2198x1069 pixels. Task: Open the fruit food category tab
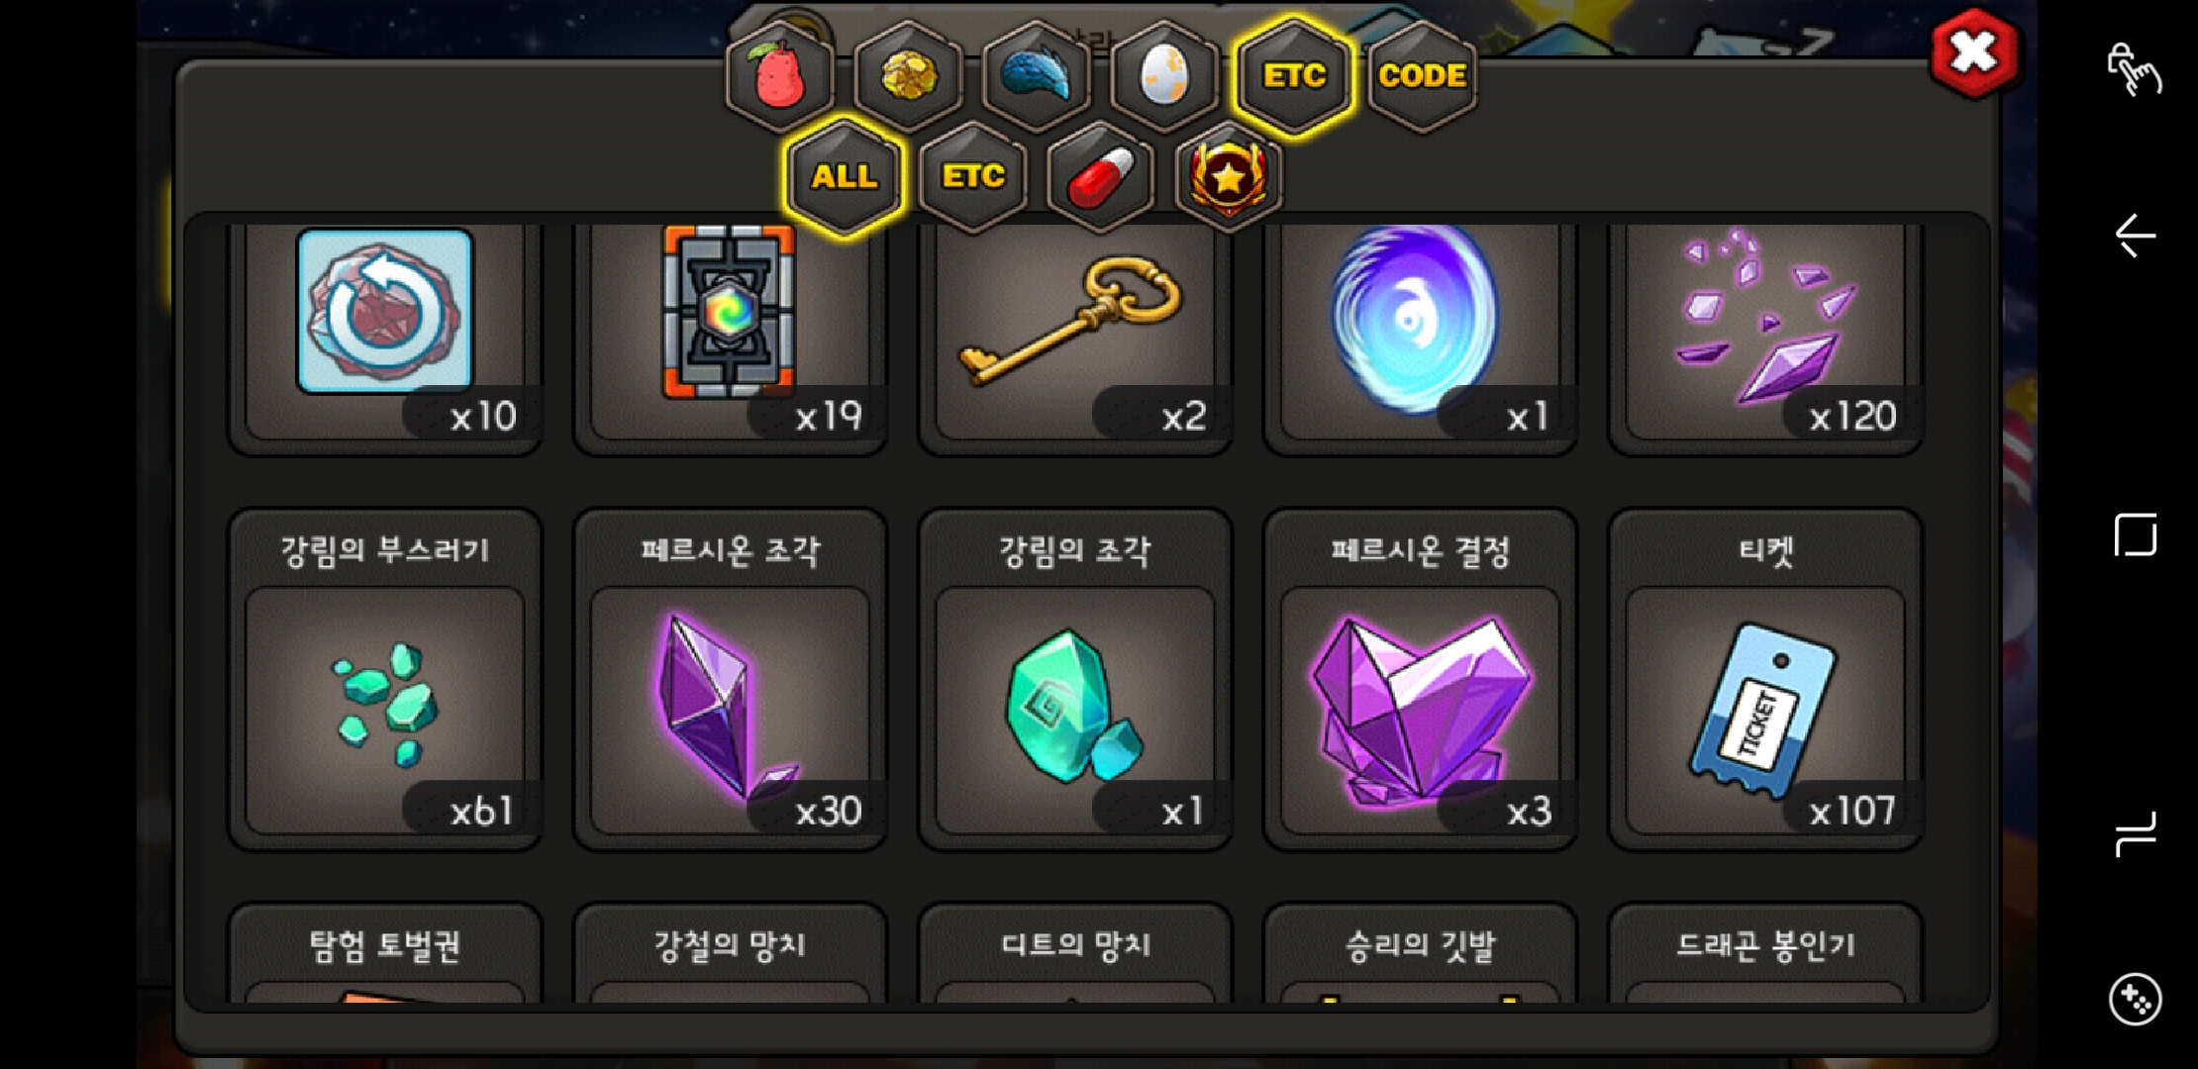pos(779,76)
